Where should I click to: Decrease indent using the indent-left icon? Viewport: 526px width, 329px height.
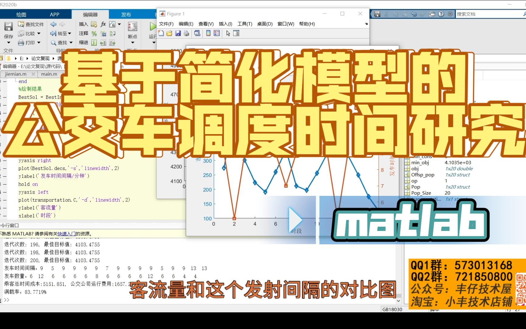click(x=112, y=43)
